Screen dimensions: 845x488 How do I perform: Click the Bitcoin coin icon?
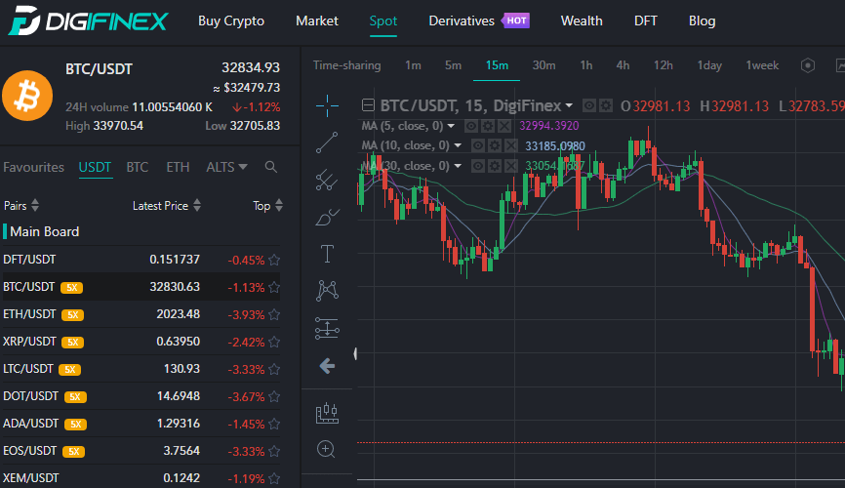(27, 96)
